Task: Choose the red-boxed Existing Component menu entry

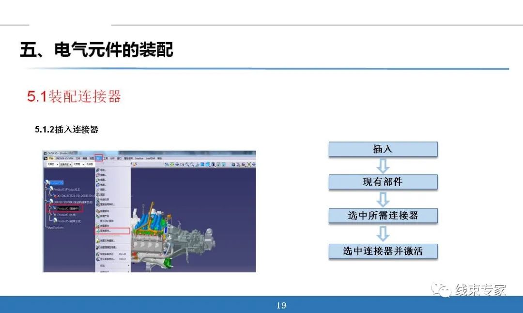Action: click(x=112, y=231)
